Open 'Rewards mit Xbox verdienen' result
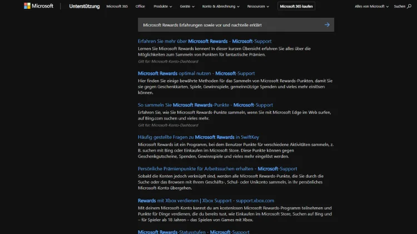Viewport: 417px width, 234px height. [x=206, y=200]
